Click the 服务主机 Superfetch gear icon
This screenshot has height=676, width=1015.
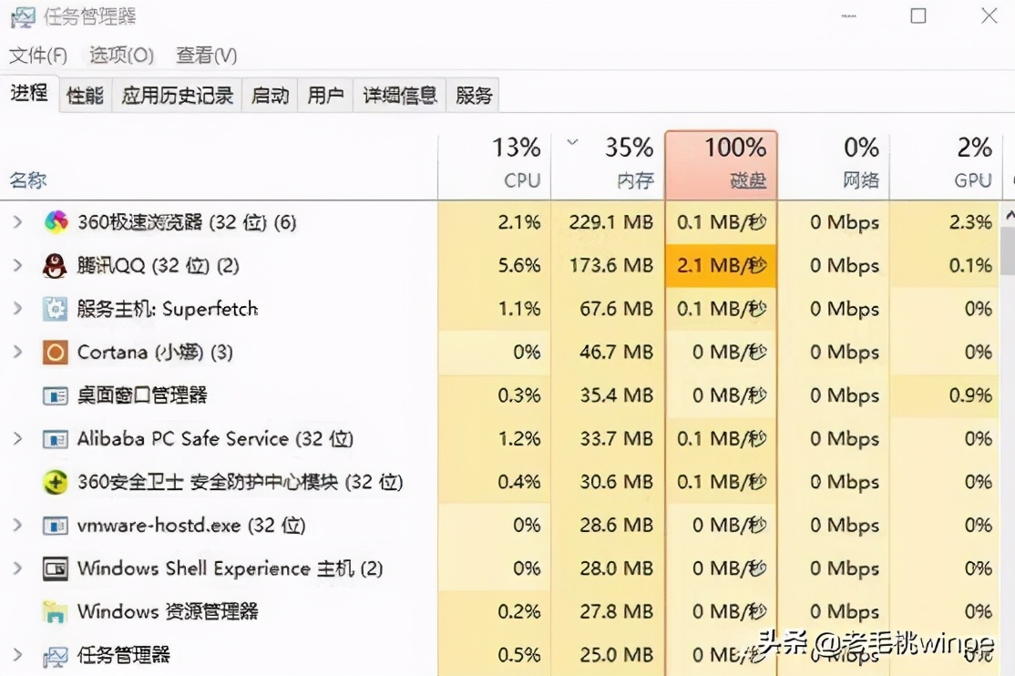point(53,308)
